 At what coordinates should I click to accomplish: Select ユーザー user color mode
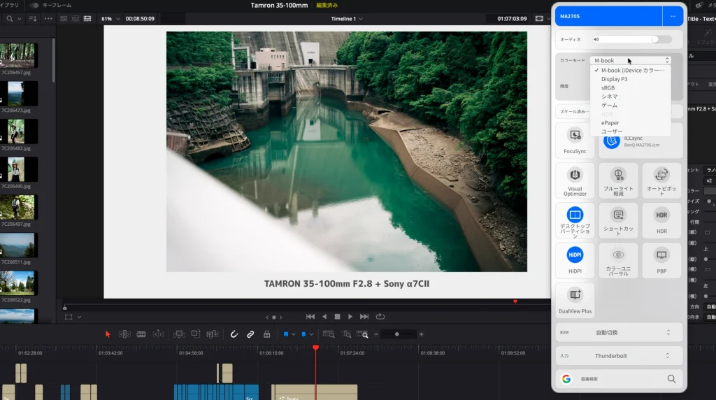coord(612,131)
